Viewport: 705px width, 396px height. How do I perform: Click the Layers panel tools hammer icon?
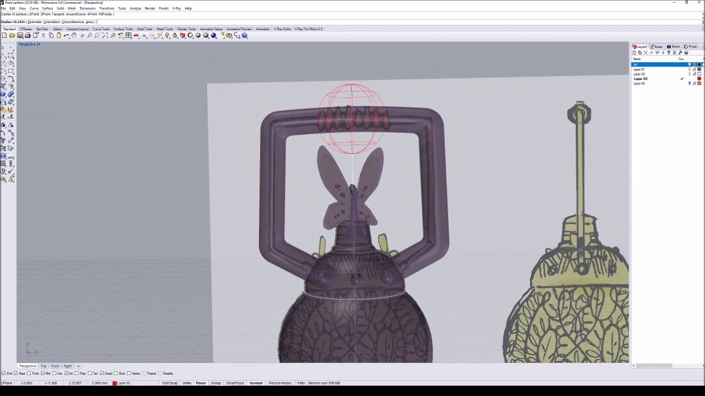click(680, 53)
